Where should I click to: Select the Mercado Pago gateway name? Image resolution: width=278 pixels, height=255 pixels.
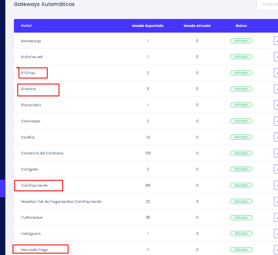pyautogui.click(x=34, y=250)
